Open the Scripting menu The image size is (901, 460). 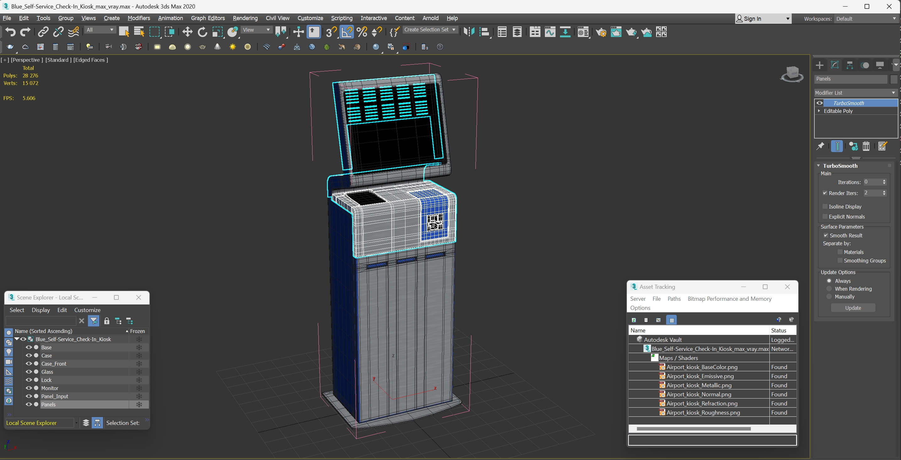pos(341,18)
